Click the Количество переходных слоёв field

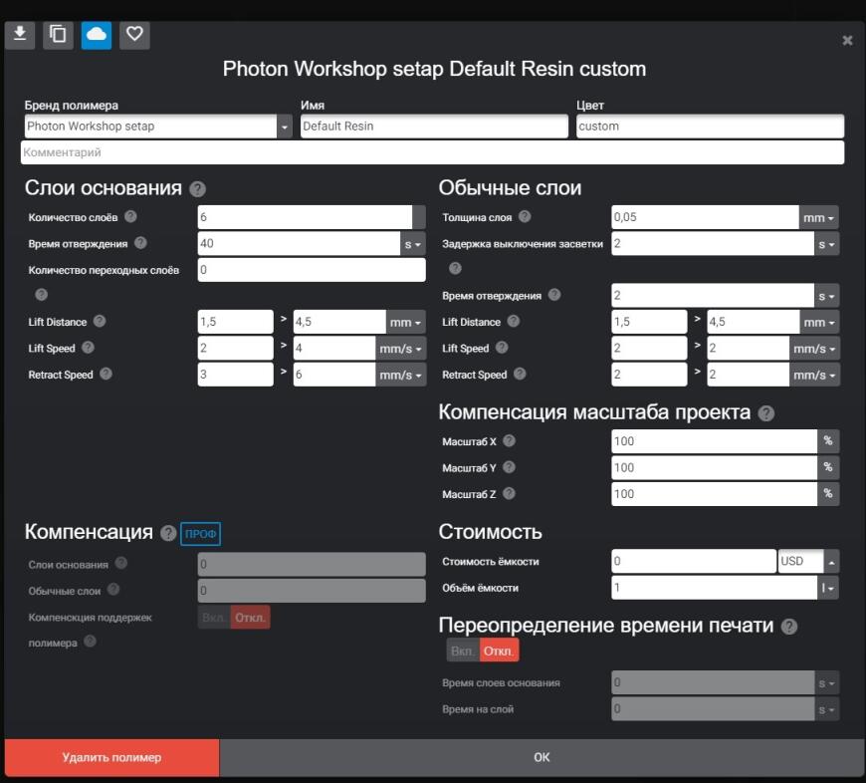(x=312, y=270)
